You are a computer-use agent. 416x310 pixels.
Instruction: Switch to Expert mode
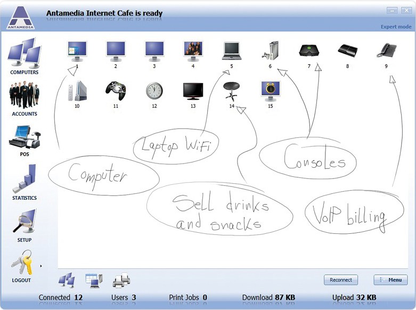pos(396,27)
